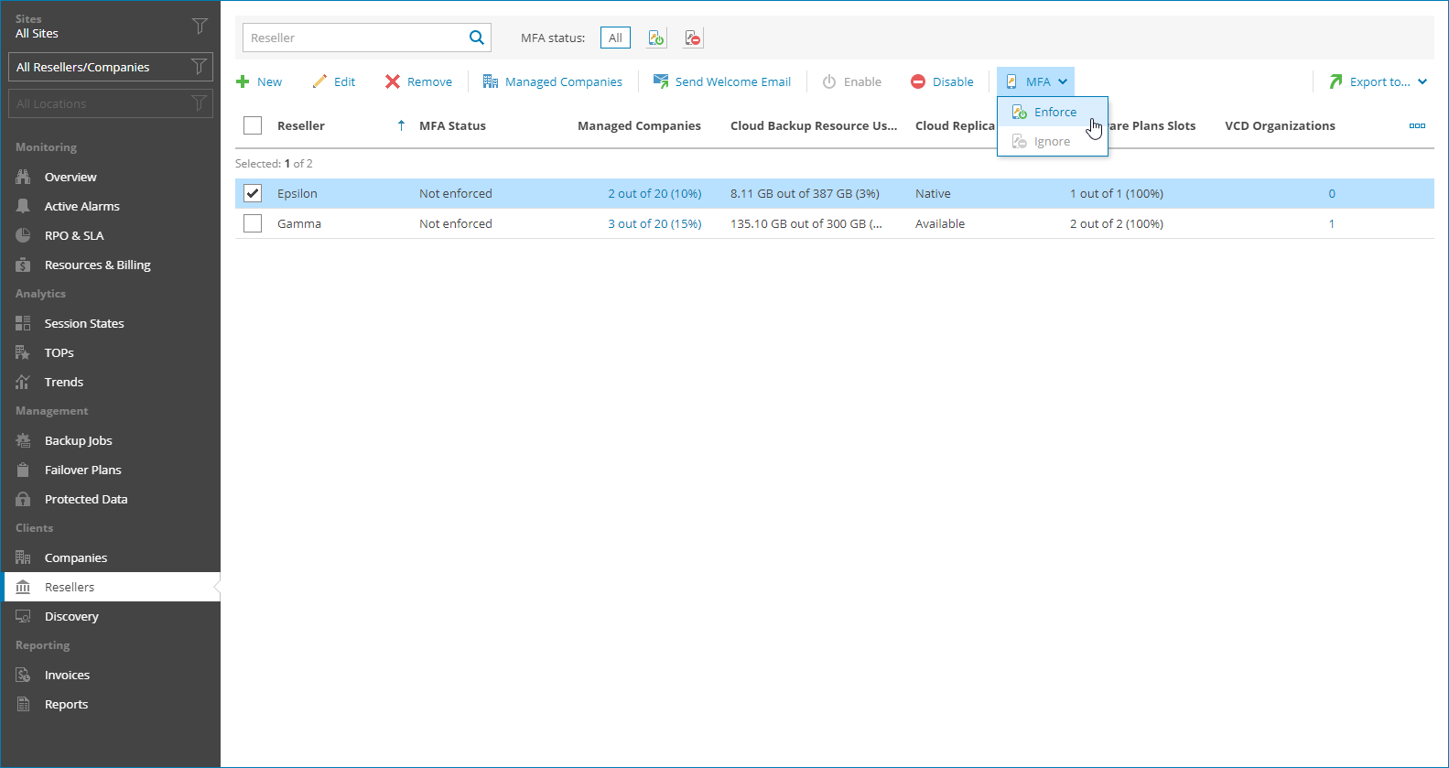The width and height of the screenshot is (1449, 768).
Task: Click the TOPs sidebar icon
Action: pyautogui.click(x=23, y=352)
